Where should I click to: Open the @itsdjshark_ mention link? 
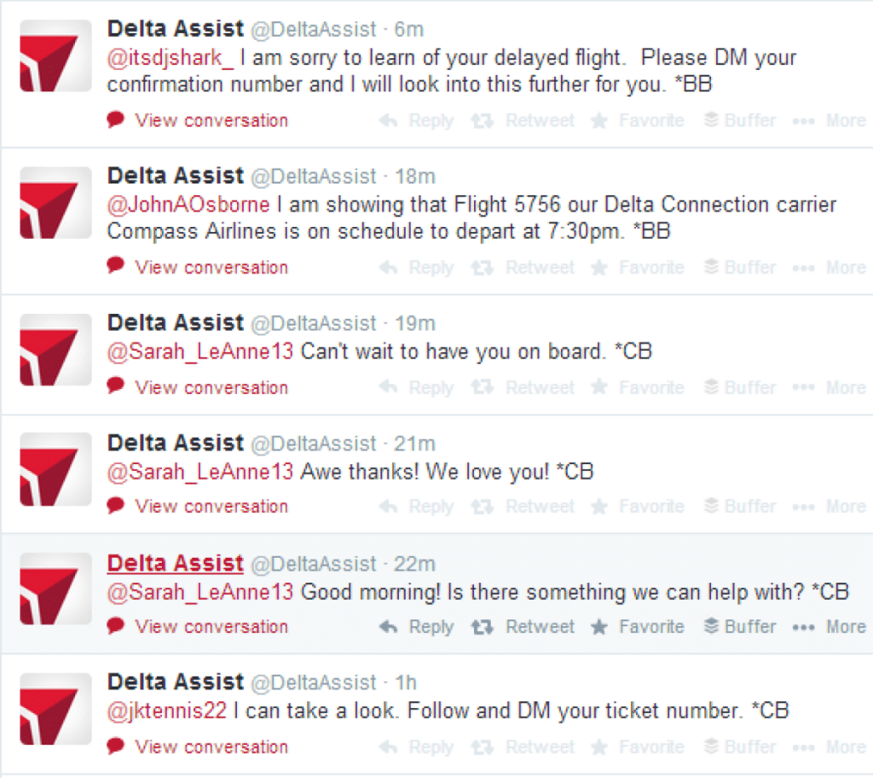click(x=171, y=59)
